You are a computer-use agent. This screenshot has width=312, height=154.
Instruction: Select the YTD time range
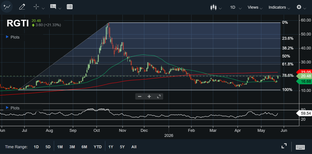[x=97, y=147]
